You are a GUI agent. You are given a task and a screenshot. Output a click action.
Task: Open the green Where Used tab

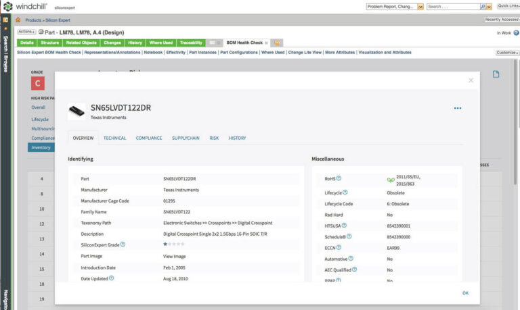pyautogui.click(x=161, y=43)
